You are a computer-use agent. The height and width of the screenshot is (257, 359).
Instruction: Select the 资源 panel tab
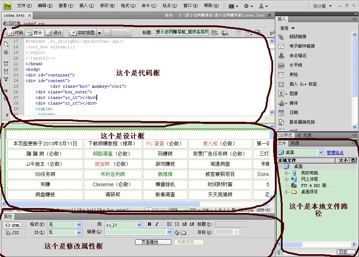[295, 143]
